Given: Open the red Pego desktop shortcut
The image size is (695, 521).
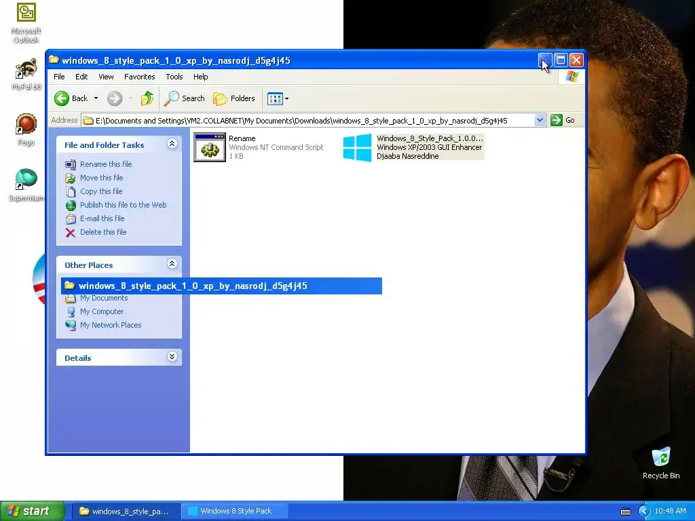Looking at the screenshot, I should (26, 130).
